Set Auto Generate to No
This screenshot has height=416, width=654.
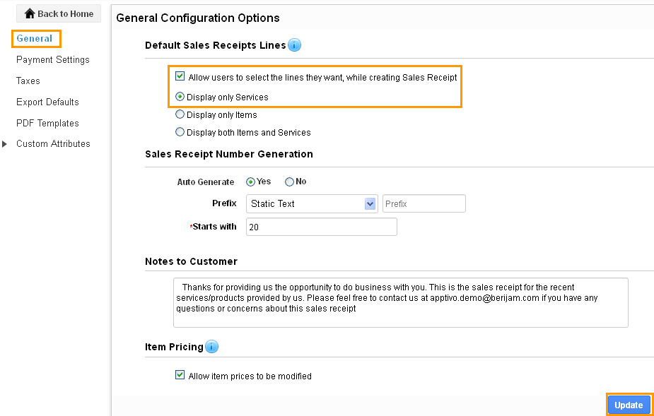point(289,182)
